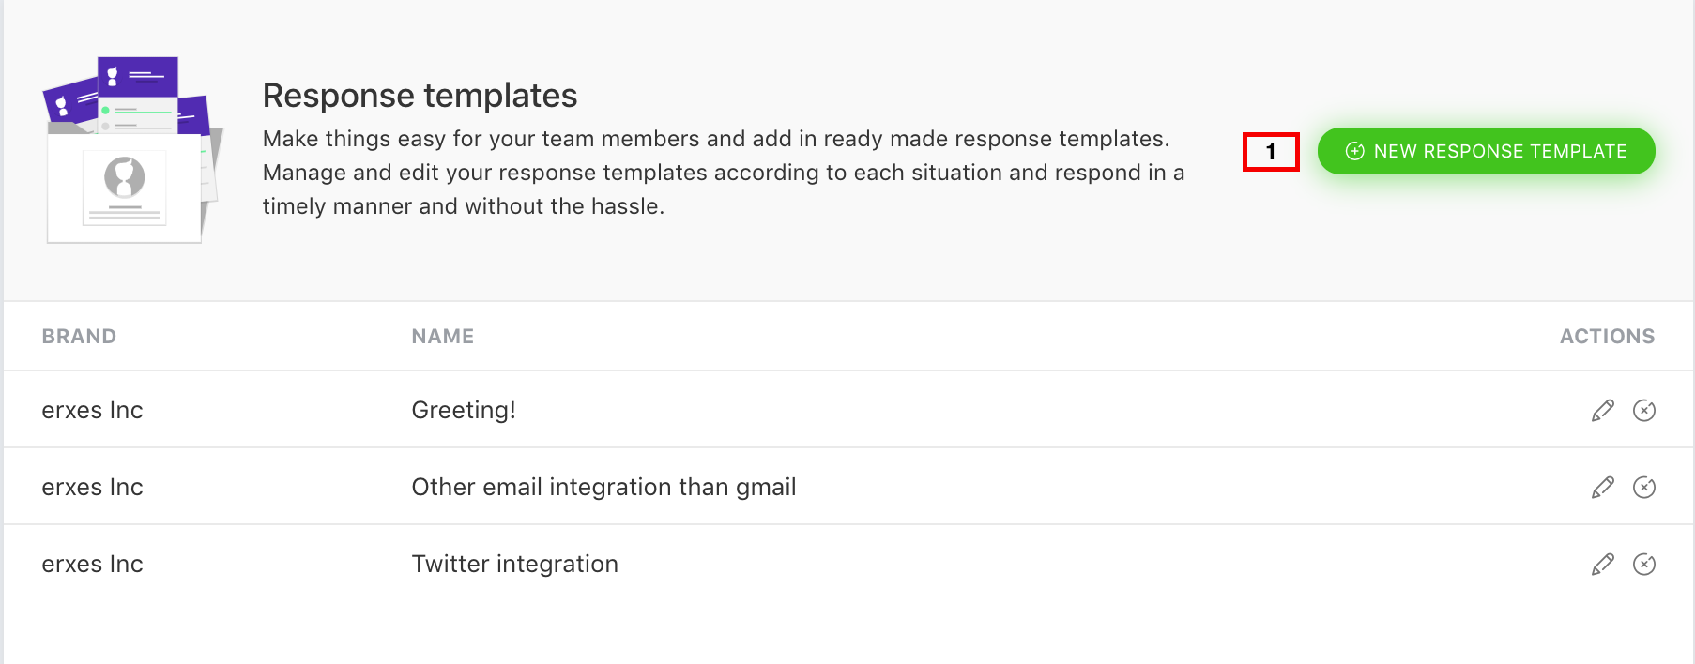Click the New Response Template button
Screen dimensions: 1695x664
(1486, 151)
